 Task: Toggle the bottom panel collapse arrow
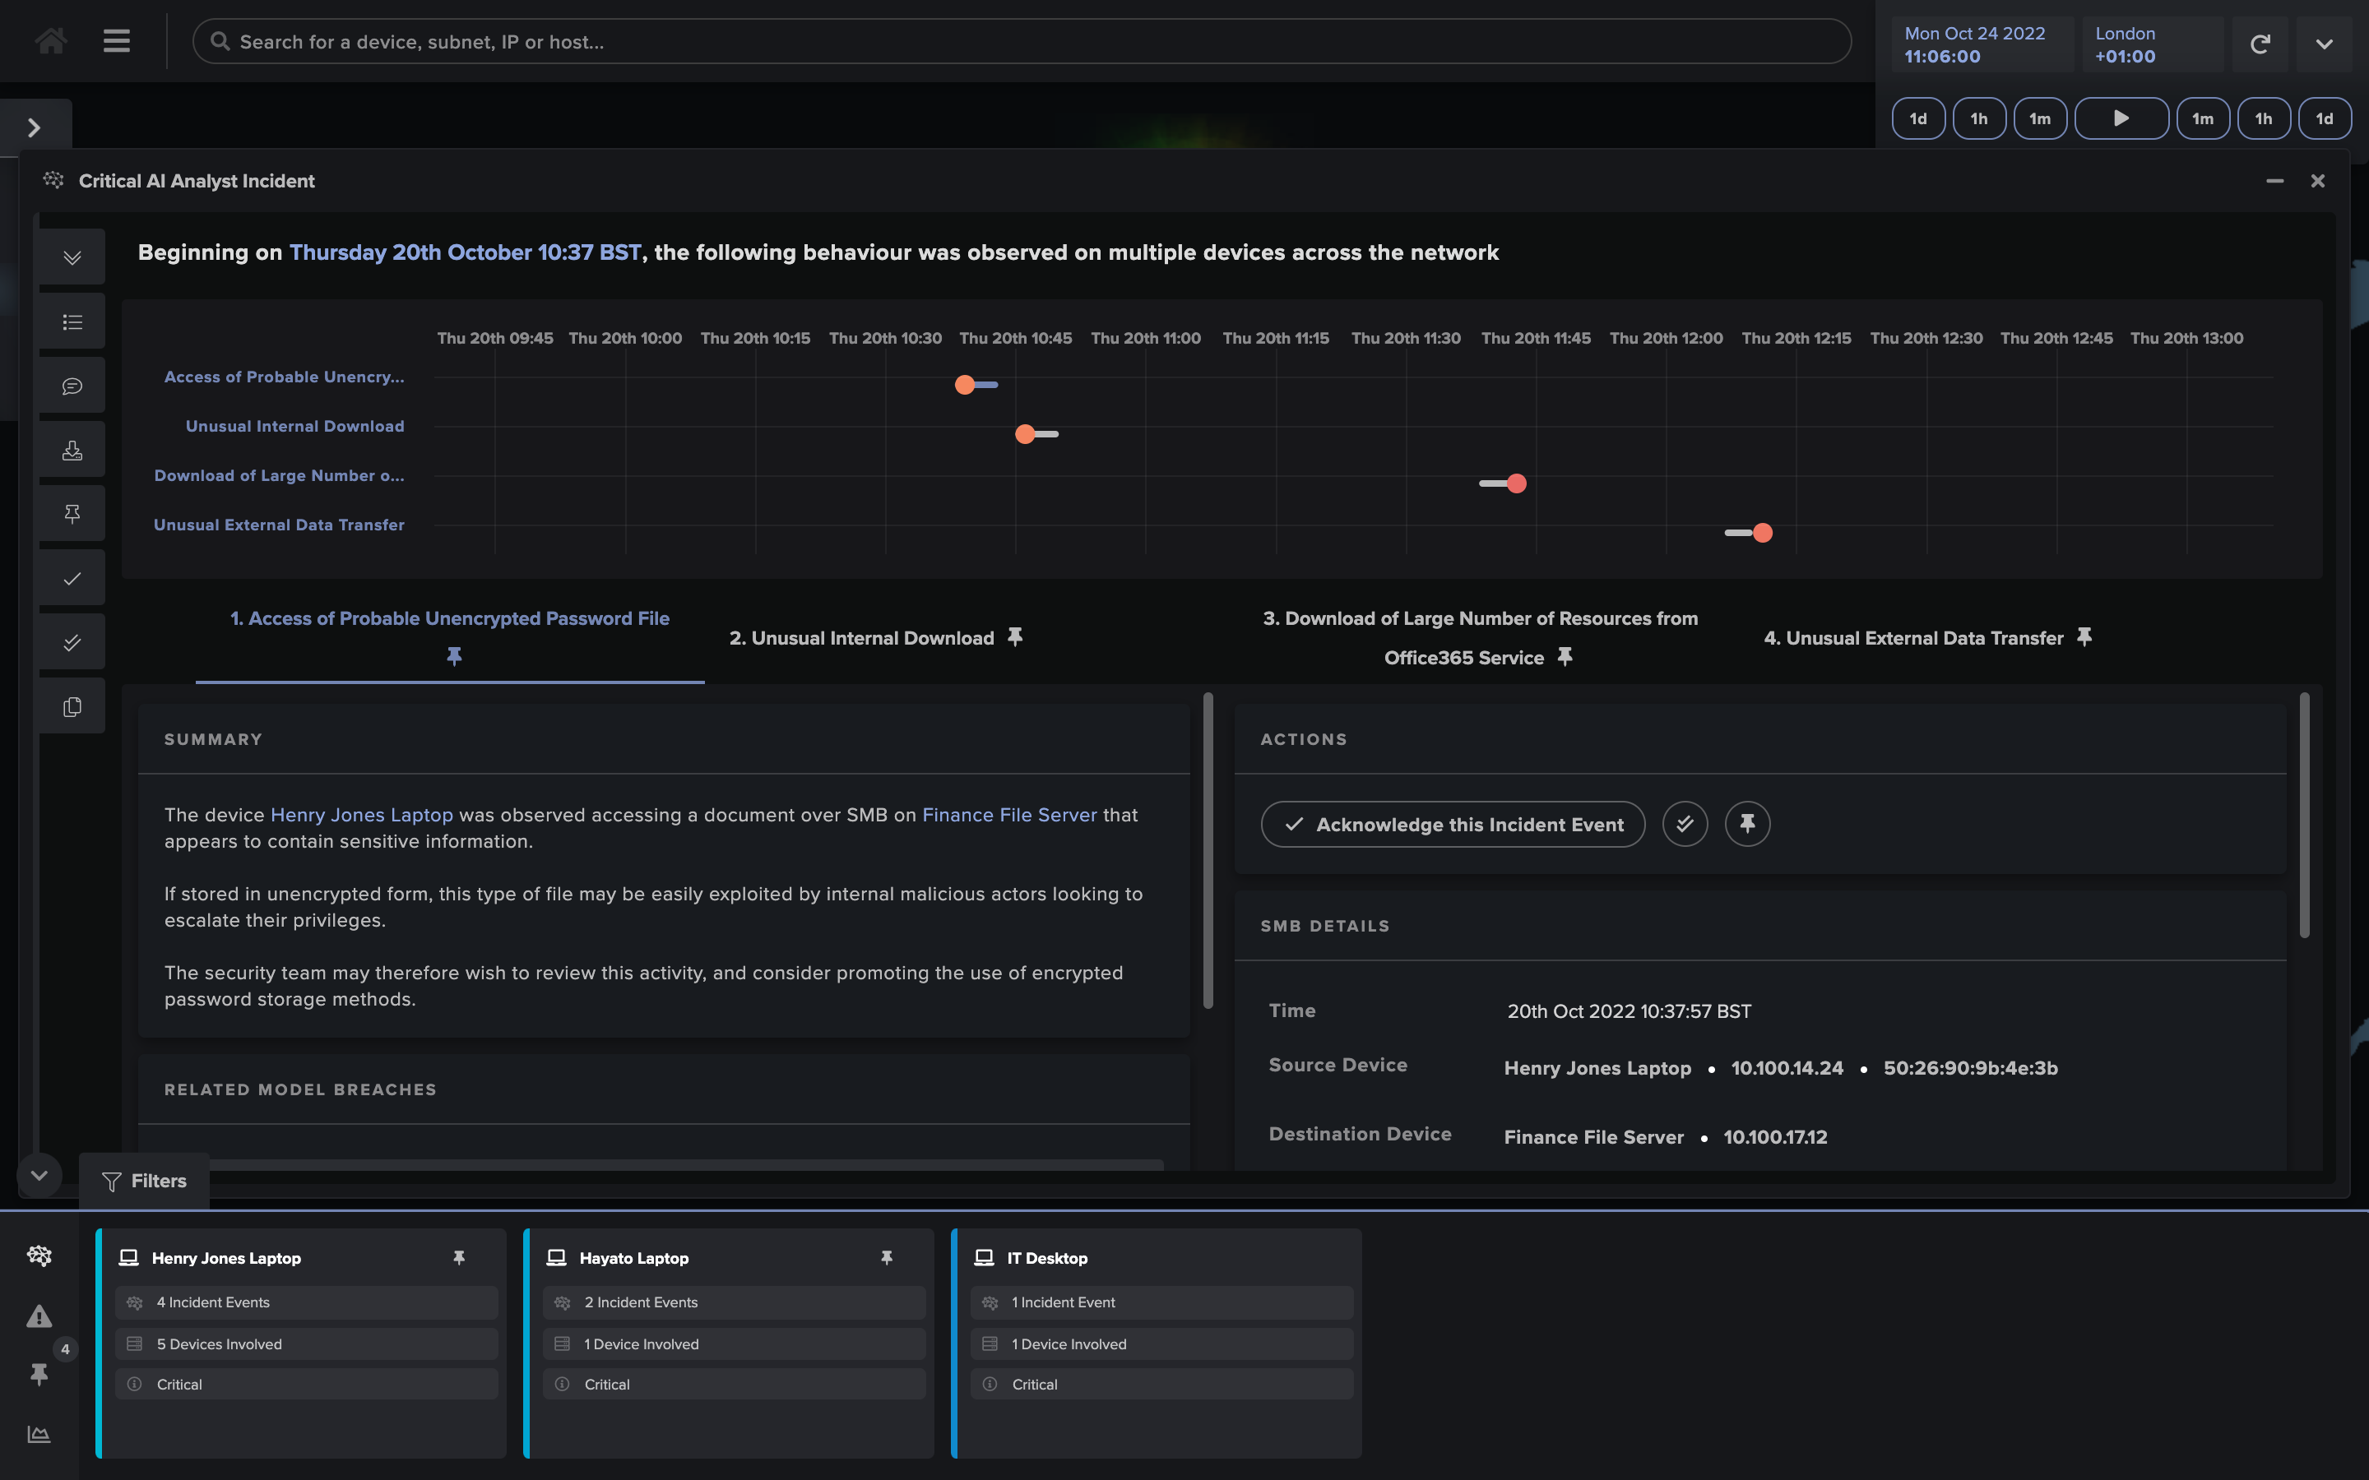tap(38, 1173)
